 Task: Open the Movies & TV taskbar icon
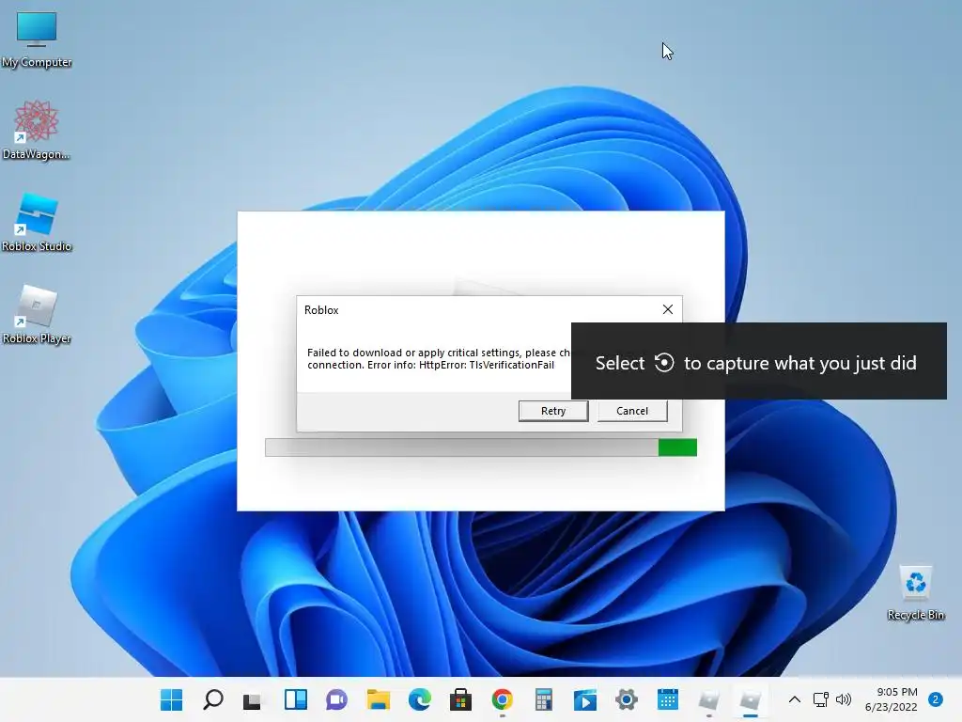[x=584, y=699]
